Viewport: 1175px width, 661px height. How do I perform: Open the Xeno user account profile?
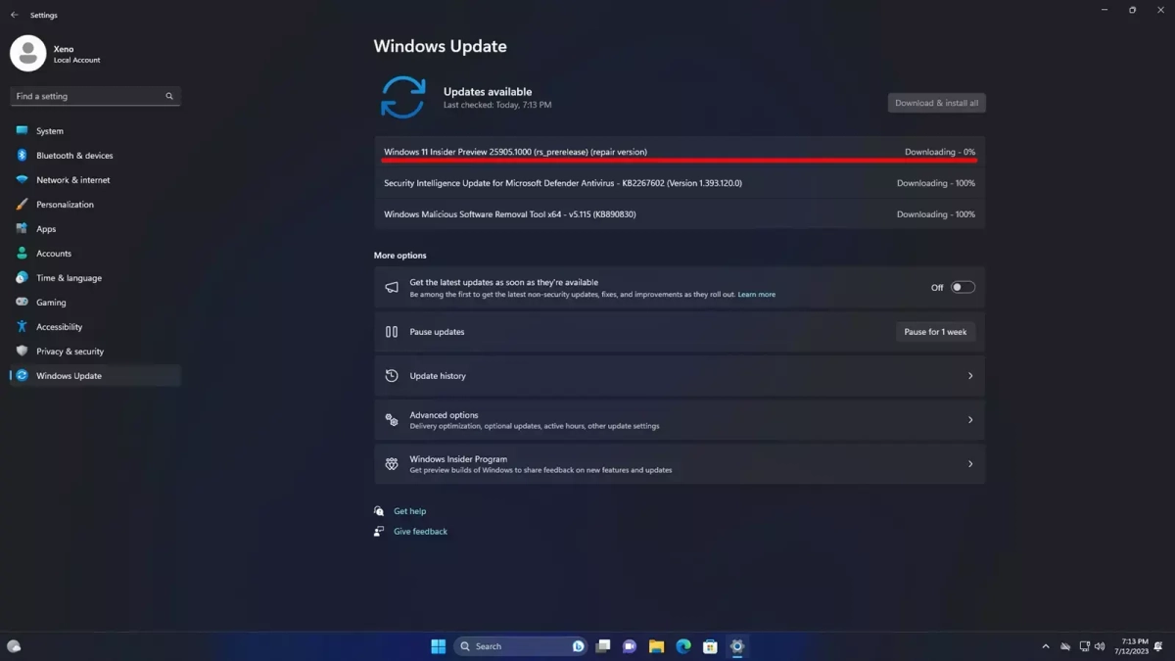[57, 54]
